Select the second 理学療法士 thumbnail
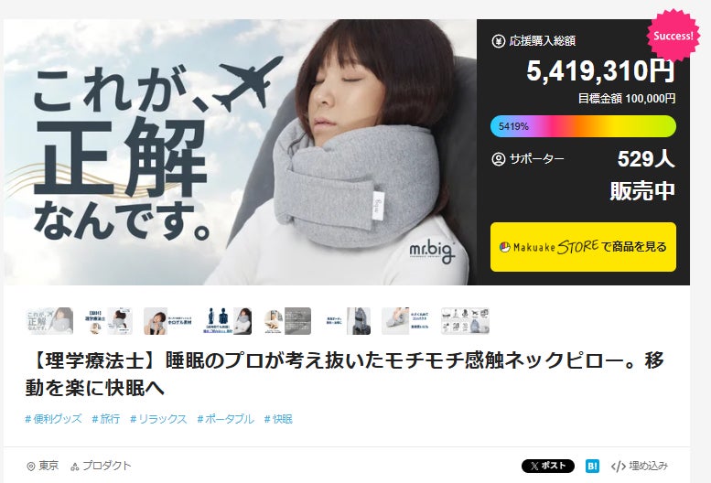The width and height of the screenshot is (711, 483). pos(109,321)
